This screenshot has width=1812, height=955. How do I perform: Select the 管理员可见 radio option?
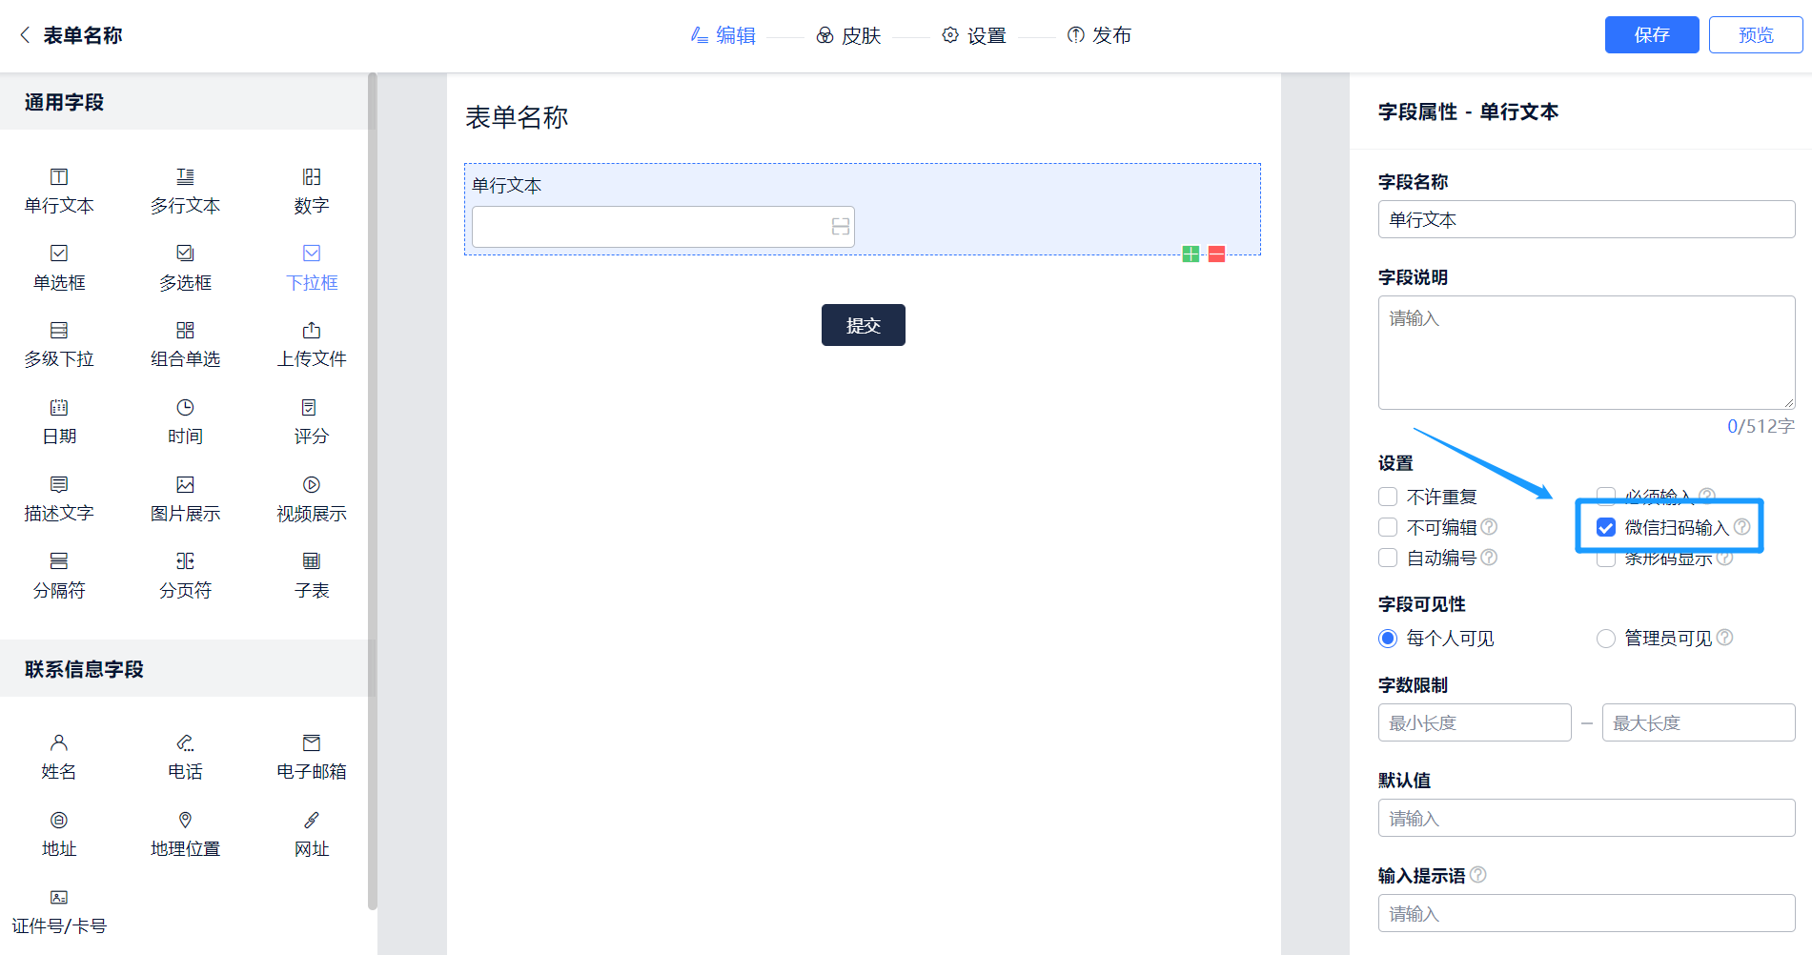coord(1606,639)
